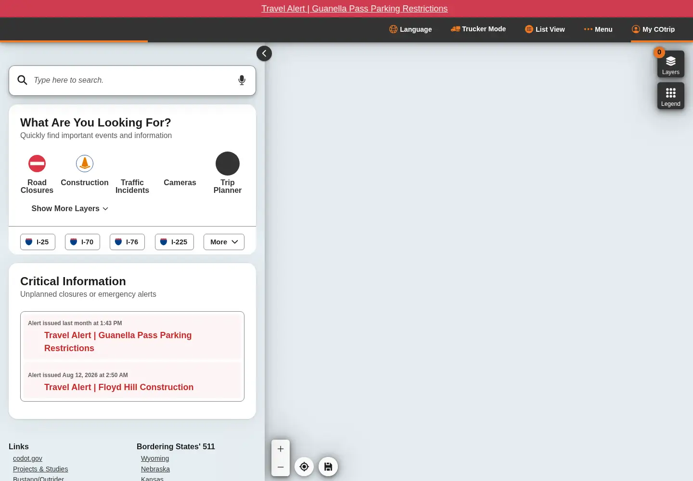This screenshot has height=481, width=693.
Task: Click the search magnifier icon
Action: (x=23, y=80)
